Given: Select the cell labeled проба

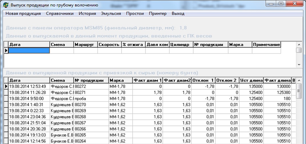Looking at the screenshot, I should tap(91, 98).
